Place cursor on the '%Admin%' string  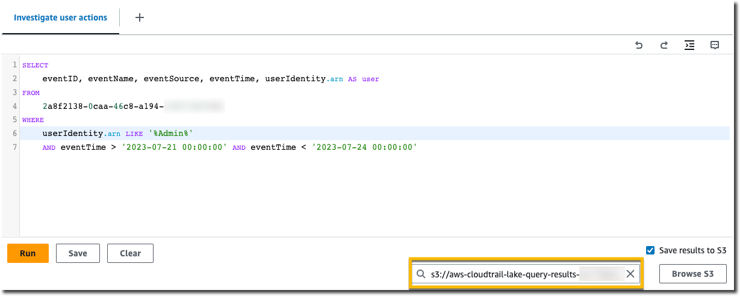tap(173, 134)
